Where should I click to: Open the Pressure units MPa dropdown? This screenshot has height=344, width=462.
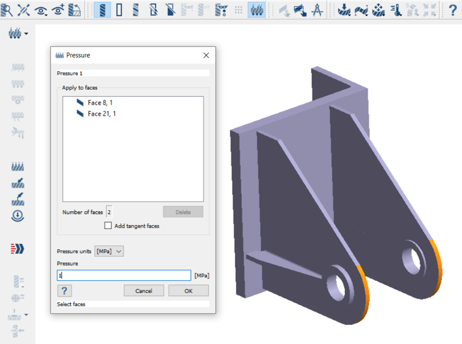(109, 252)
